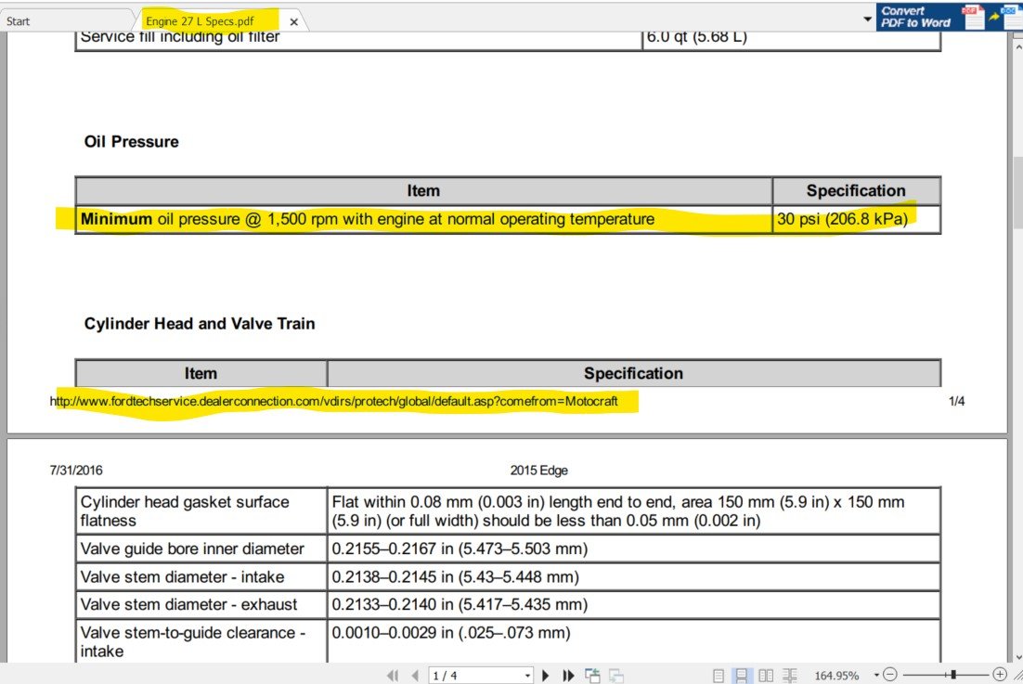Enable continuous facing pages view
Screen dimensions: 1023x684
tap(789, 676)
